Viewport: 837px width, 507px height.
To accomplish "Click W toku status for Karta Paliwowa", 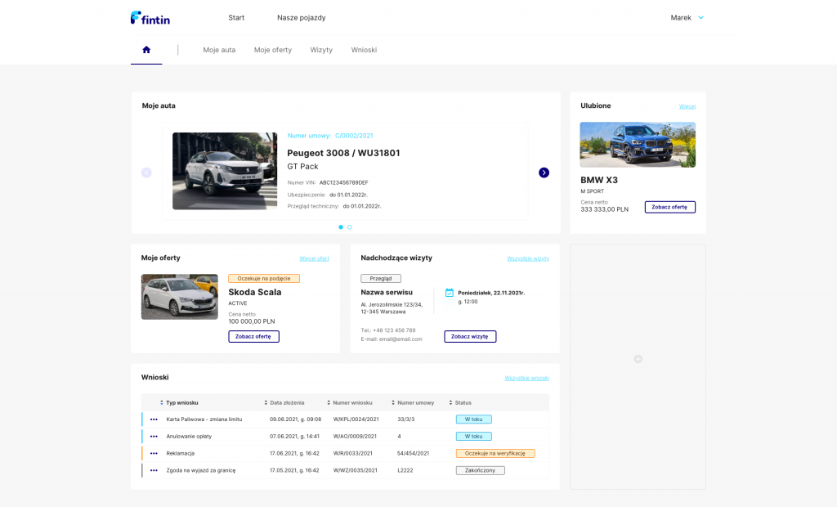I will click(x=473, y=420).
